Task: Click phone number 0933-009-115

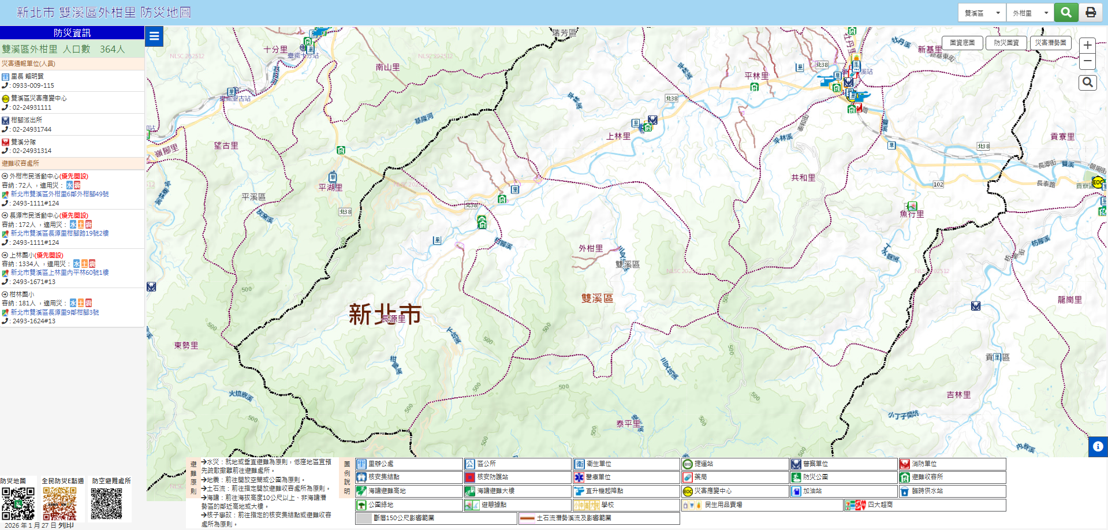Action: pos(33,85)
